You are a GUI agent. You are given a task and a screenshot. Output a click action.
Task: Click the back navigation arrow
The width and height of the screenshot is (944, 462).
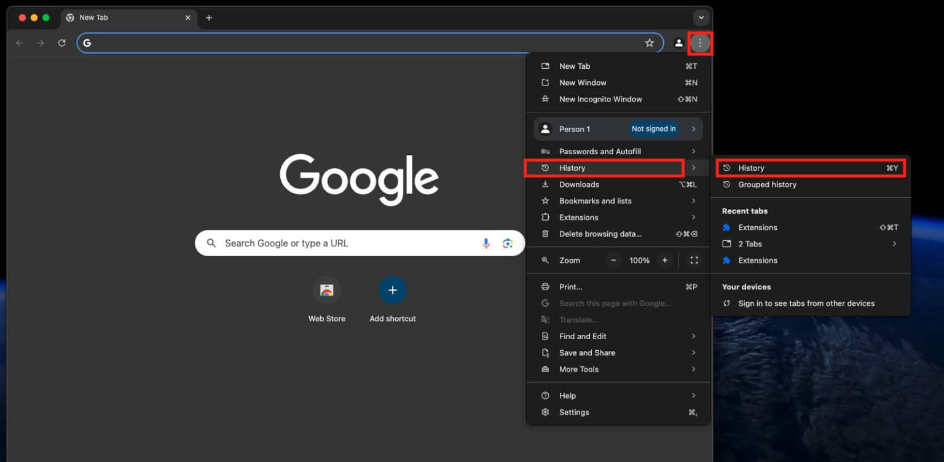click(19, 43)
